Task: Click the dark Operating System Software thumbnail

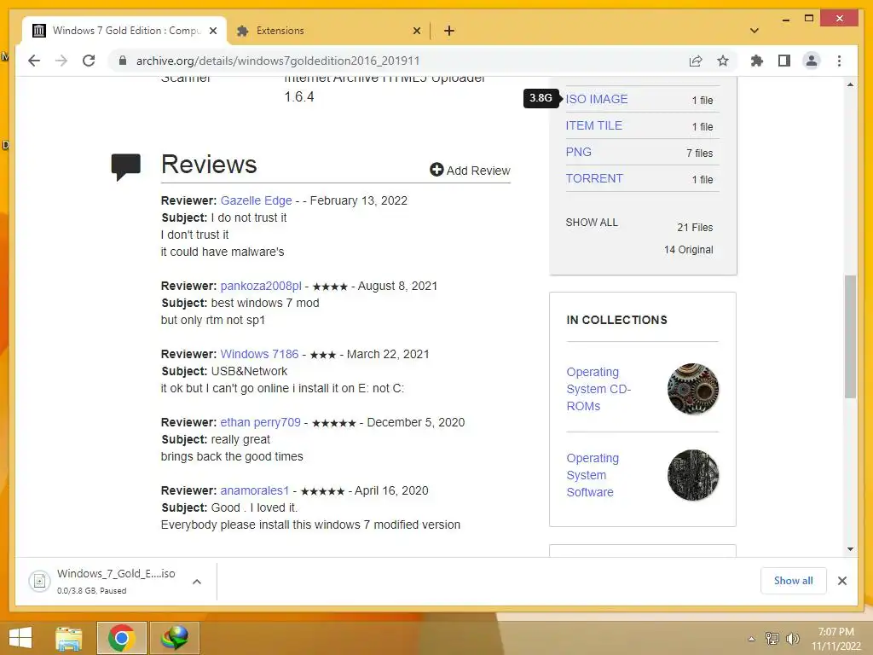Action: [692, 475]
